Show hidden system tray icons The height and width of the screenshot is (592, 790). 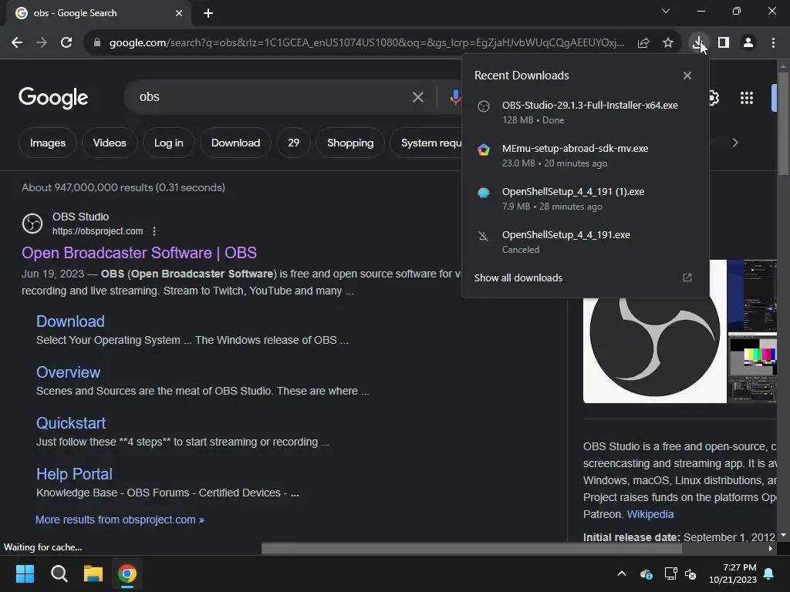[x=622, y=573]
